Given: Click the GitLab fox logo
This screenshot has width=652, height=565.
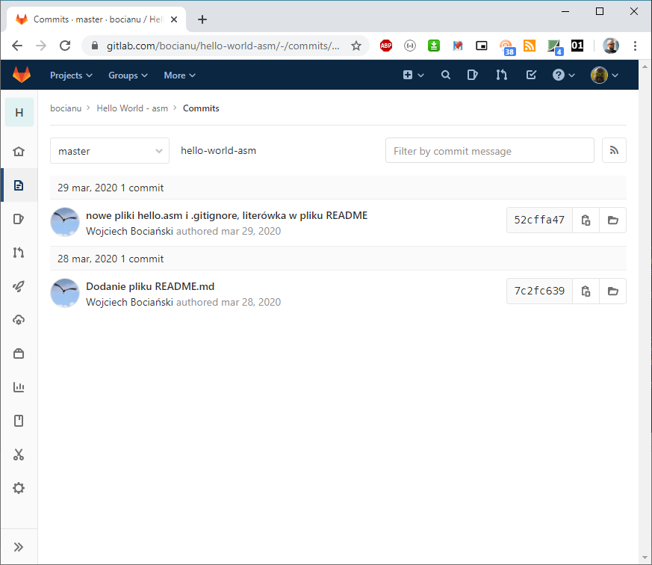Looking at the screenshot, I should point(21,75).
